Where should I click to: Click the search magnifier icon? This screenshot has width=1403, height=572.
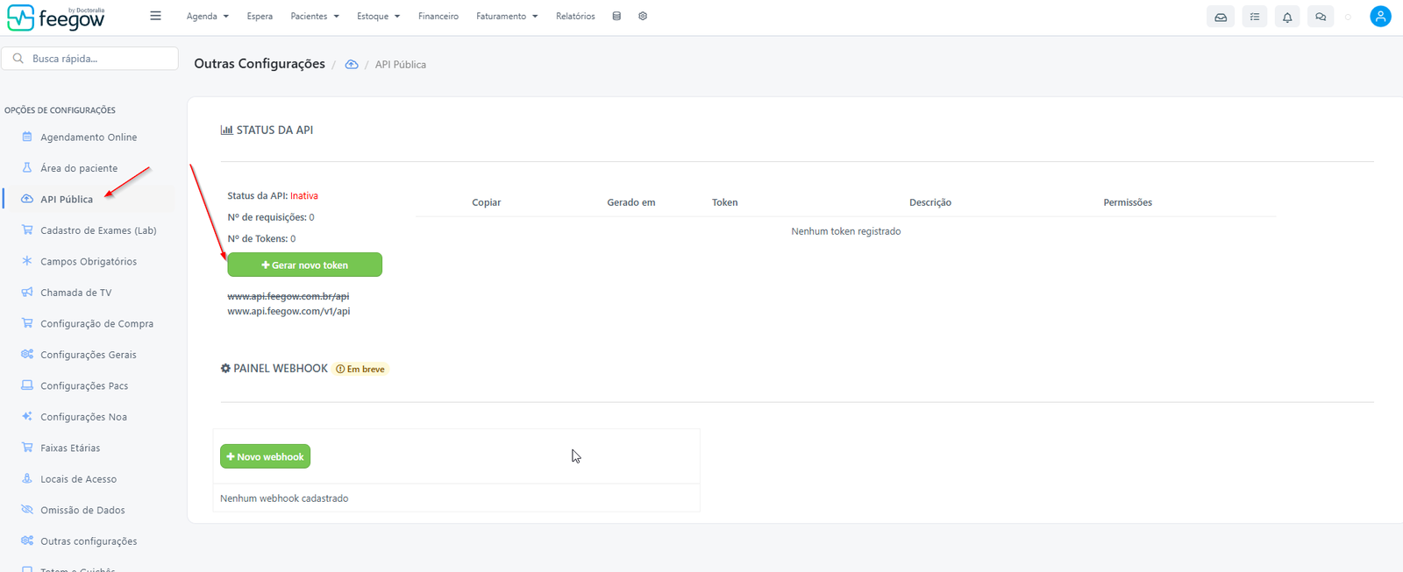18,59
